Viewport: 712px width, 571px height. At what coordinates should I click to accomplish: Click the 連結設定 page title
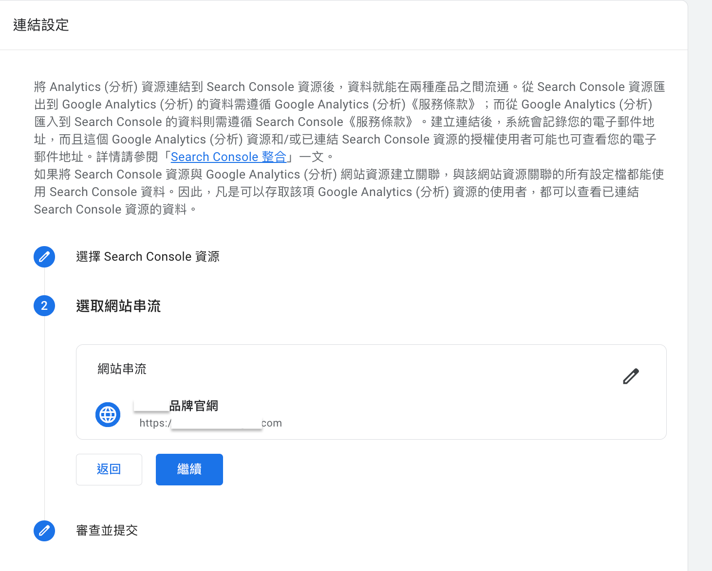pos(41,25)
